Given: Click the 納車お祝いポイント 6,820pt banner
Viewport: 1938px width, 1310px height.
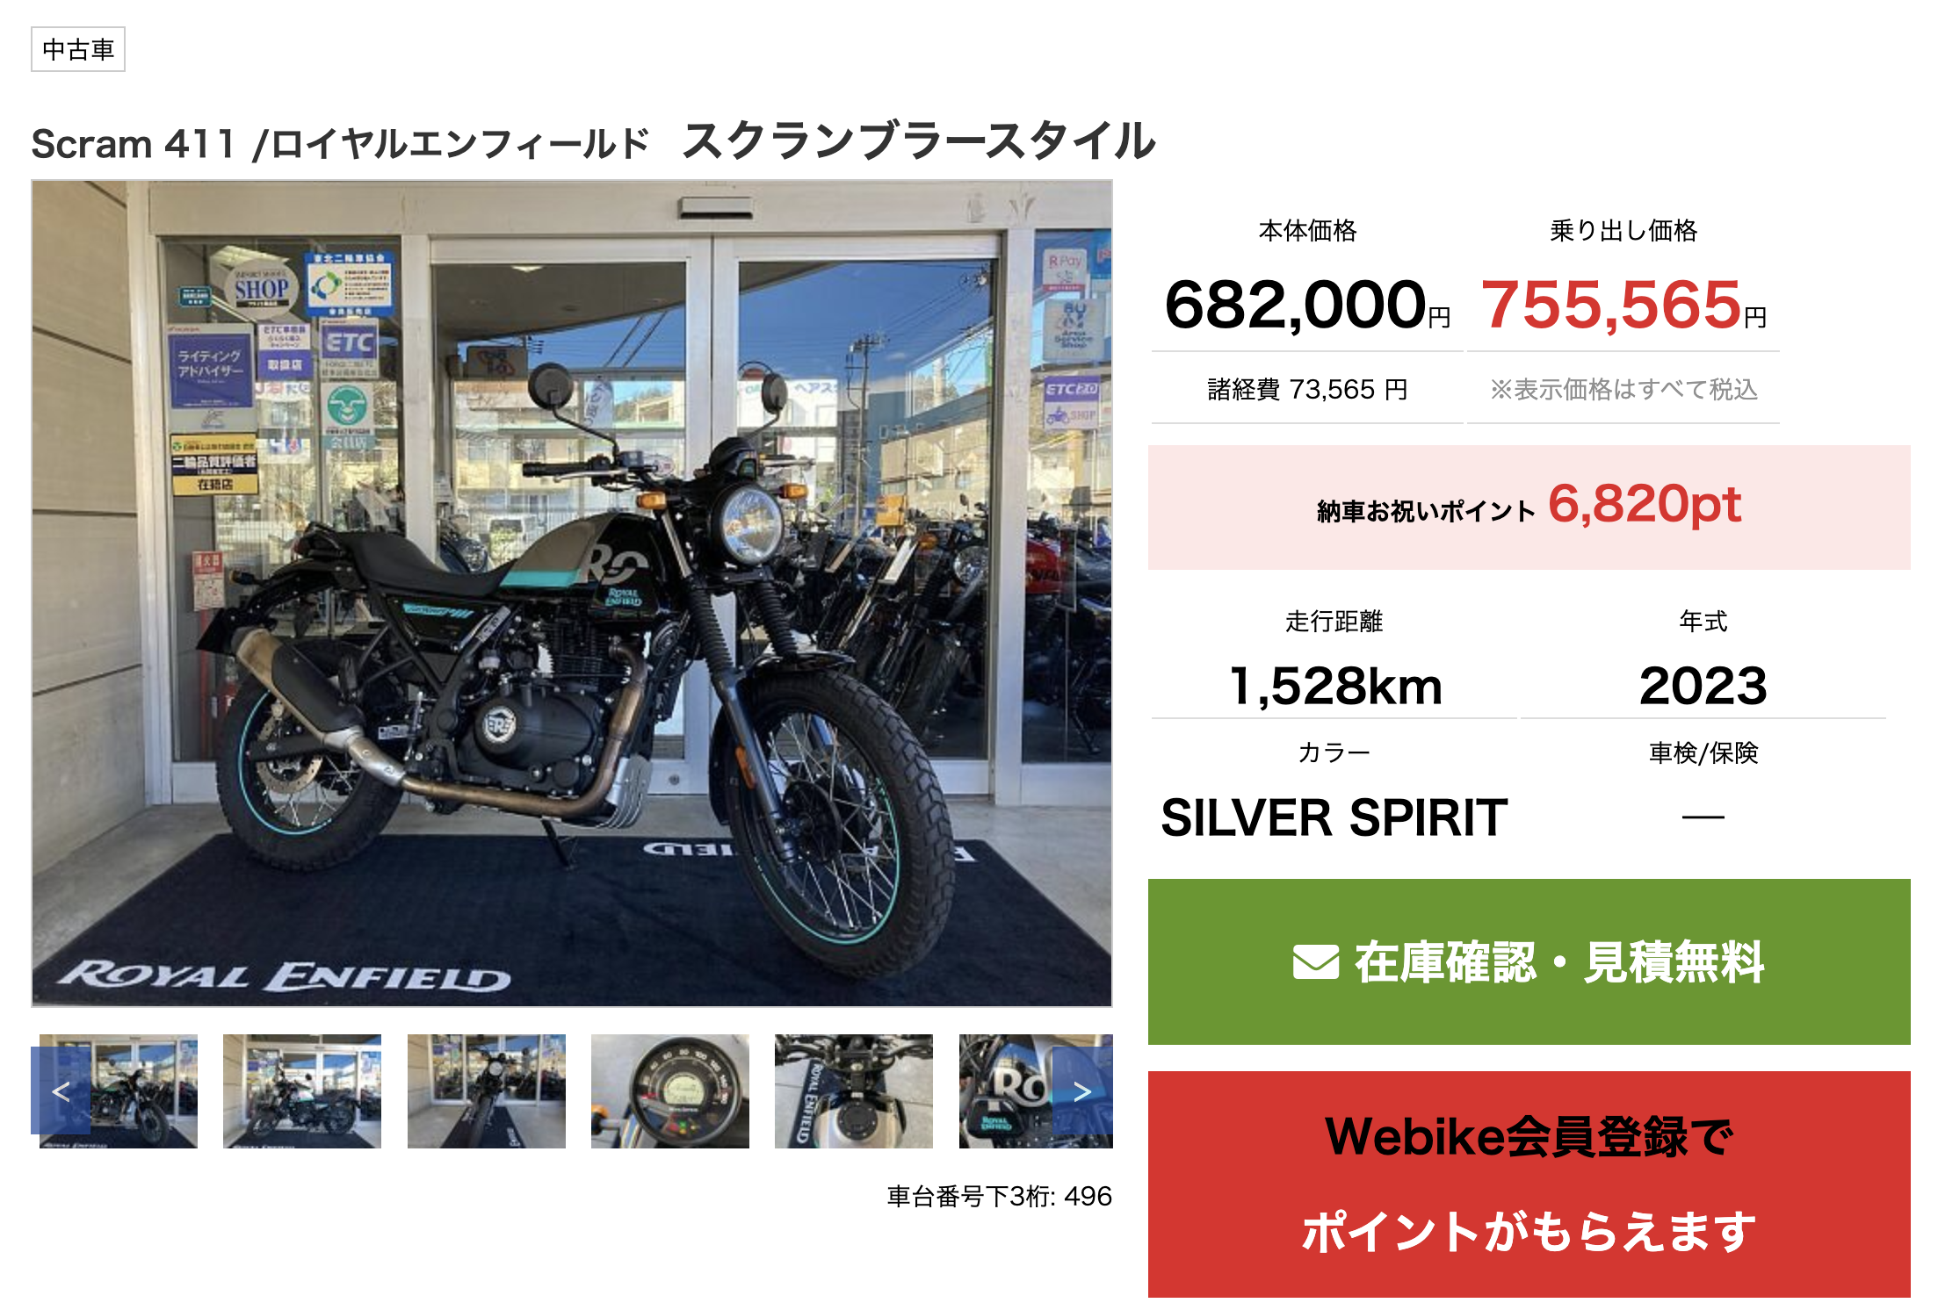Looking at the screenshot, I should [1529, 507].
